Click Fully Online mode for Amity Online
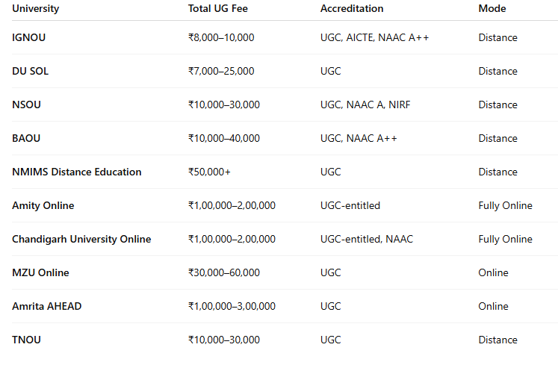This screenshot has height=365, width=558. click(505, 205)
